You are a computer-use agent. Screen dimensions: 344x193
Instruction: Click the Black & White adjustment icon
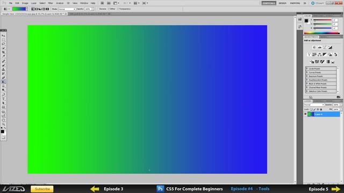(x=325, y=55)
